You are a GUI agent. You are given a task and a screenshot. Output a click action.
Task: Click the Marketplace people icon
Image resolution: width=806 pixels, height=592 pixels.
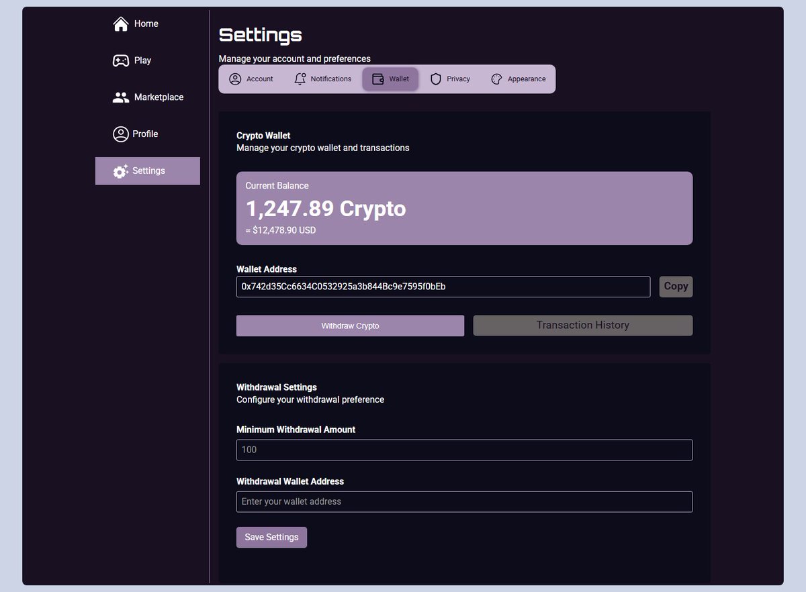tap(121, 97)
